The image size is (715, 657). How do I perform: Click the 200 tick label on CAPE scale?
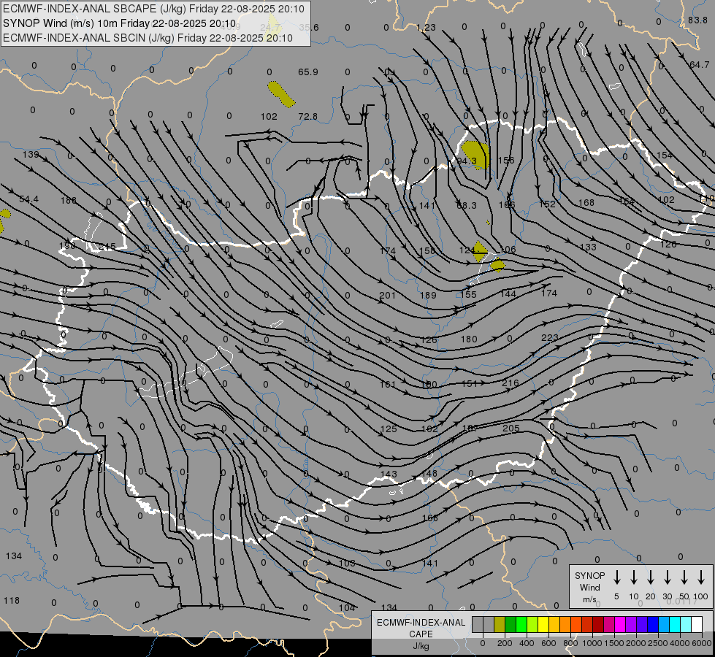[505, 643]
